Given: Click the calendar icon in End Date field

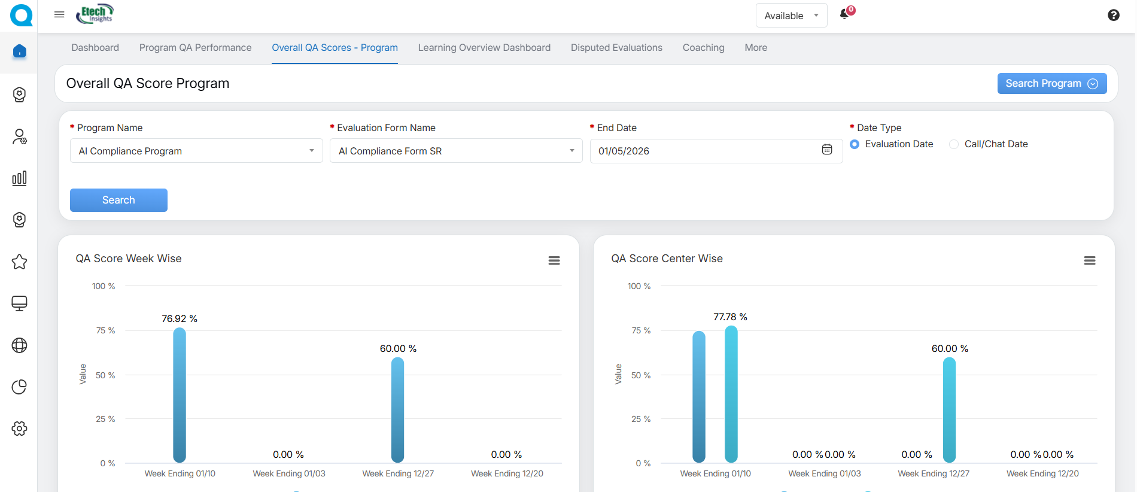Looking at the screenshot, I should 826,150.
